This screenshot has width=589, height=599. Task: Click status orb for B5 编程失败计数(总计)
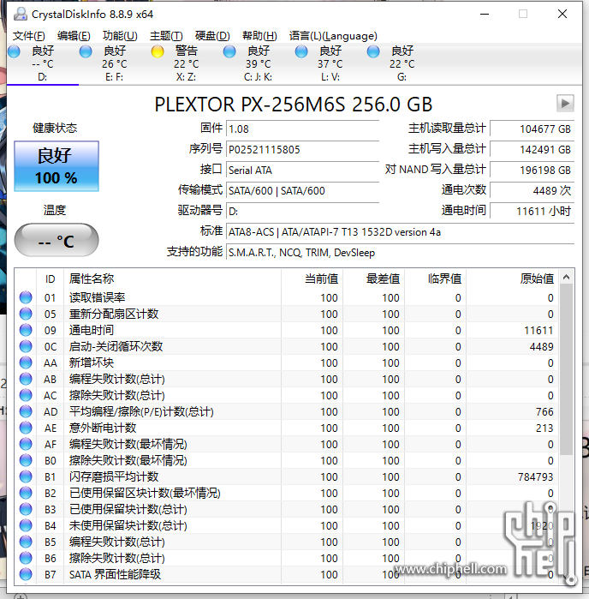(26, 542)
